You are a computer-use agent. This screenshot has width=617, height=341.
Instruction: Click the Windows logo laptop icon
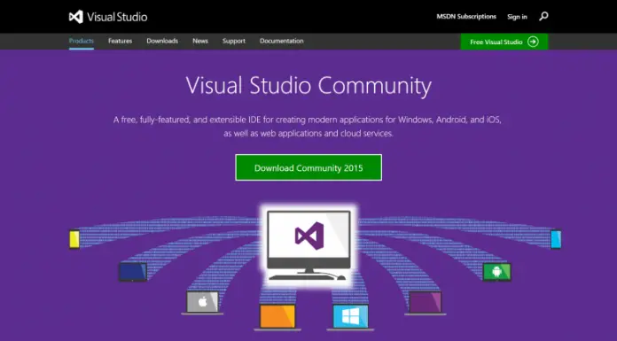tap(350, 317)
